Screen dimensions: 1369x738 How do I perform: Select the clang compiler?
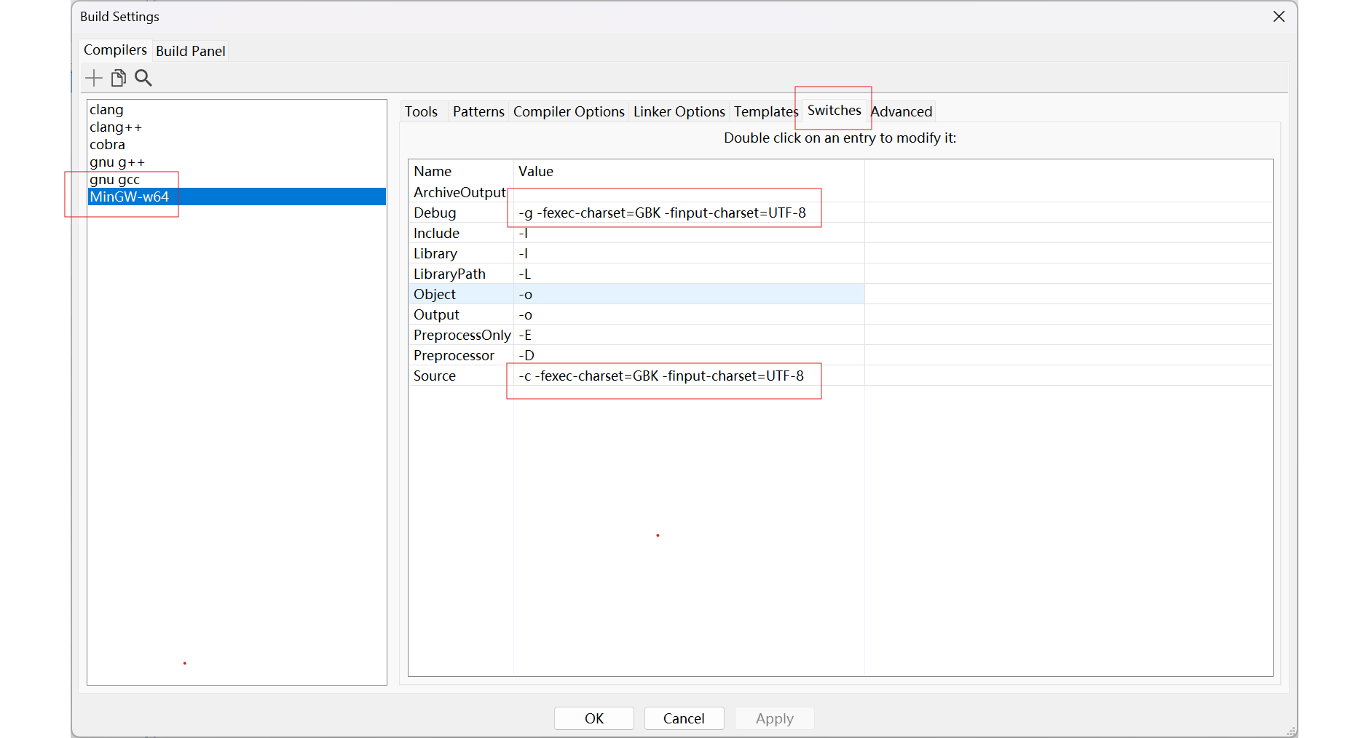[x=237, y=109]
